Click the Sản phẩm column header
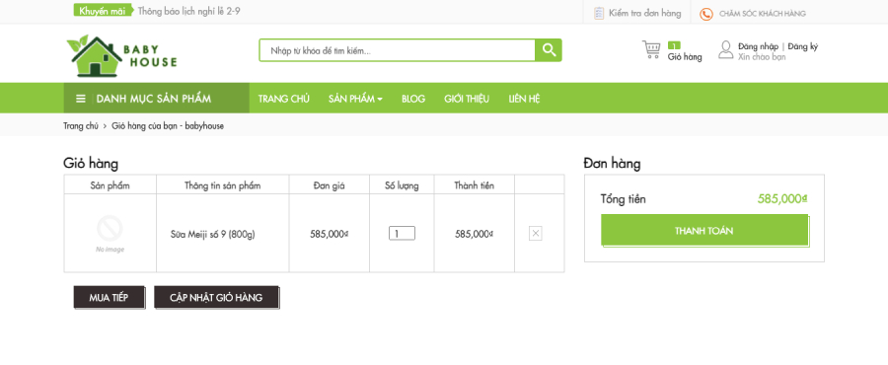 pyautogui.click(x=110, y=185)
